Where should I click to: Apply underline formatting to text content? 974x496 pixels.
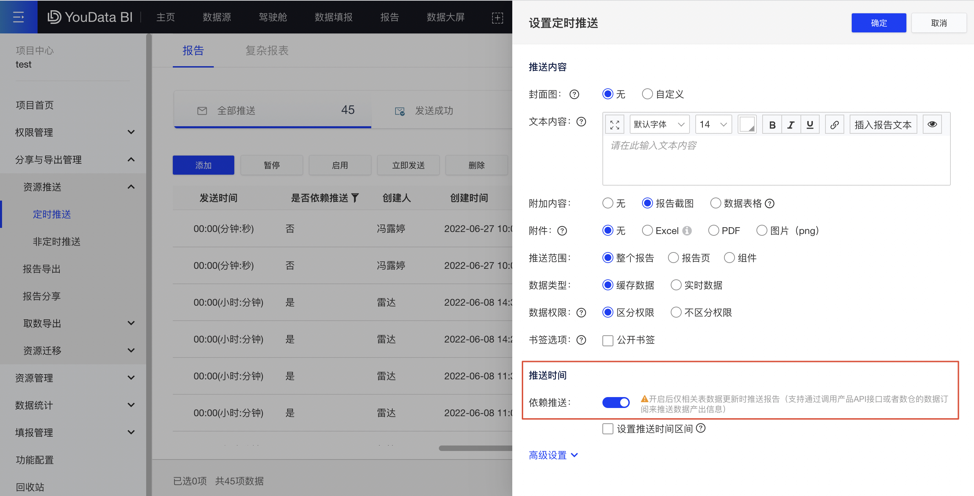[809, 124]
